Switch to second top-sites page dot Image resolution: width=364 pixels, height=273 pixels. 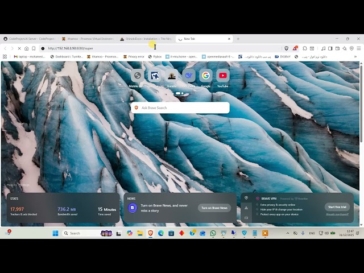[183, 93]
